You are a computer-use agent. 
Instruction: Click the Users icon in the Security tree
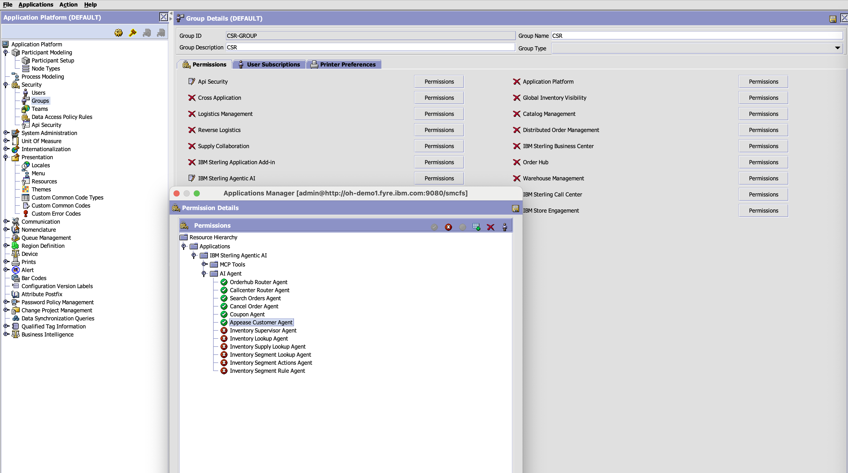point(25,93)
